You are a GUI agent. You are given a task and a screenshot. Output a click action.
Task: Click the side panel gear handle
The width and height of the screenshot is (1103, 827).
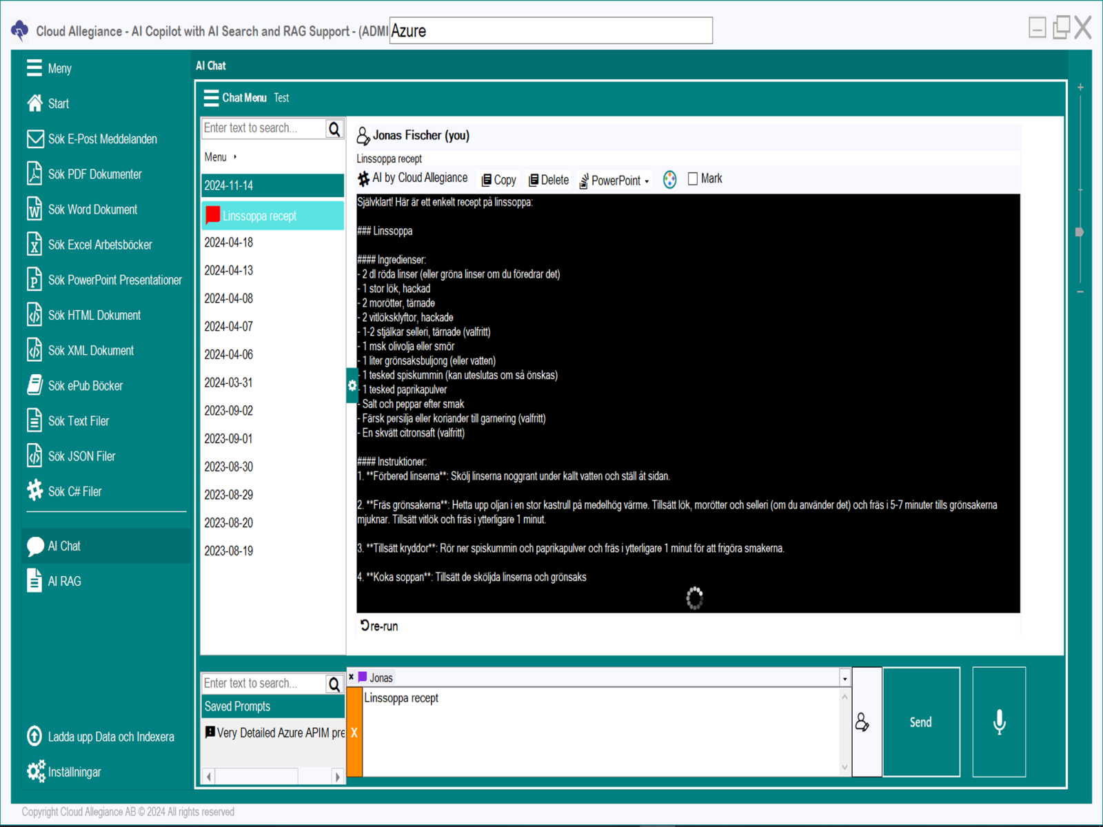click(352, 386)
